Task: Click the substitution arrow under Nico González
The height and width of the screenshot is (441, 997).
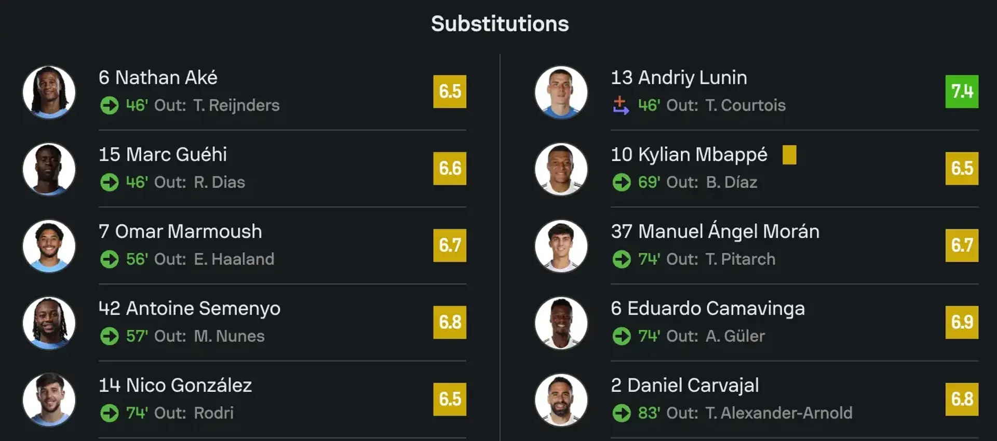Action: (109, 413)
